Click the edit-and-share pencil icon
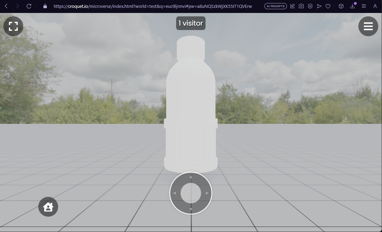Viewport: 382px width, 232px height. pyautogui.click(x=292, y=6)
